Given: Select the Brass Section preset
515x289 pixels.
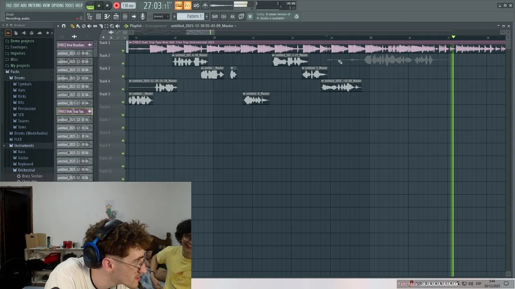Looking at the screenshot, I should pos(31,176).
